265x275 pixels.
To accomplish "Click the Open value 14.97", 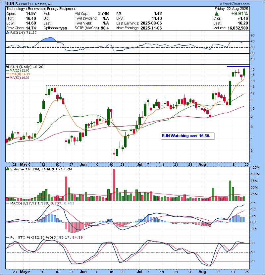I will click(x=31, y=14).
